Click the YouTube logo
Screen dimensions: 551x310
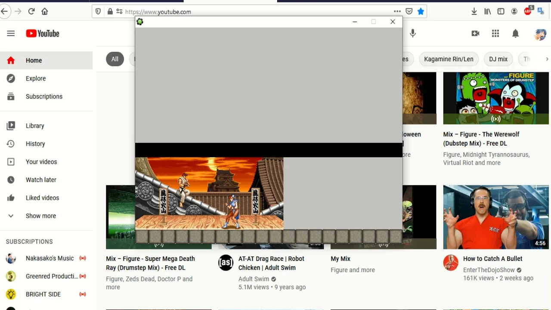[43, 34]
